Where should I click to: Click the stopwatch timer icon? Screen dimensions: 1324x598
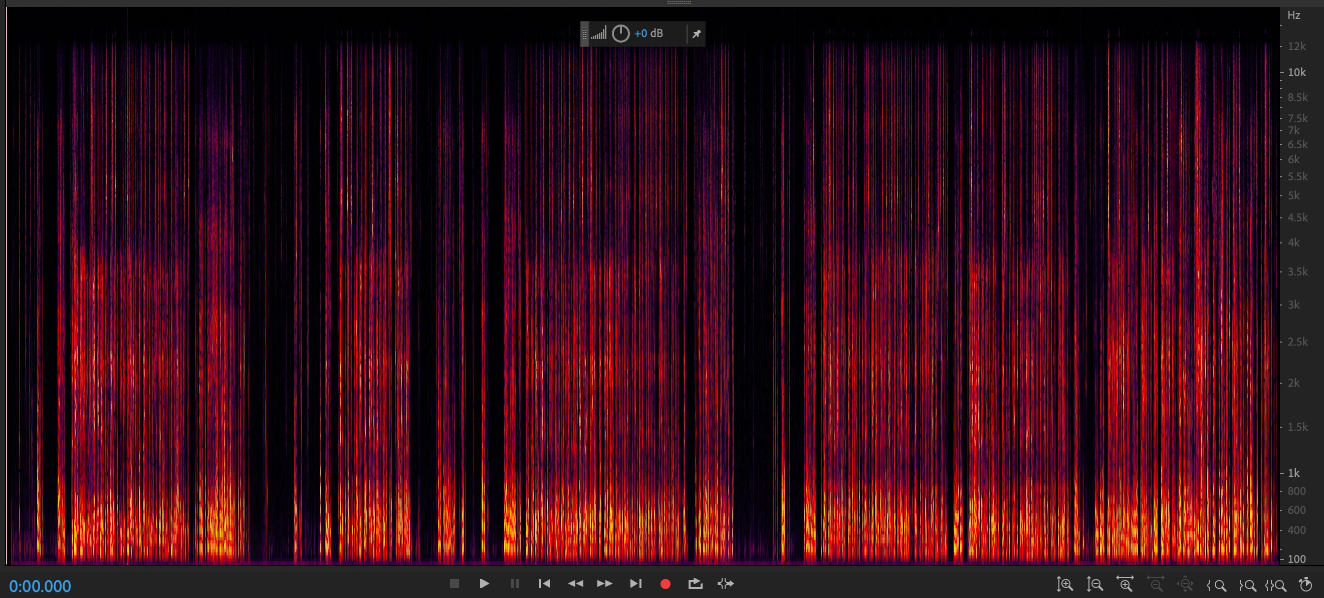[1305, 584]
